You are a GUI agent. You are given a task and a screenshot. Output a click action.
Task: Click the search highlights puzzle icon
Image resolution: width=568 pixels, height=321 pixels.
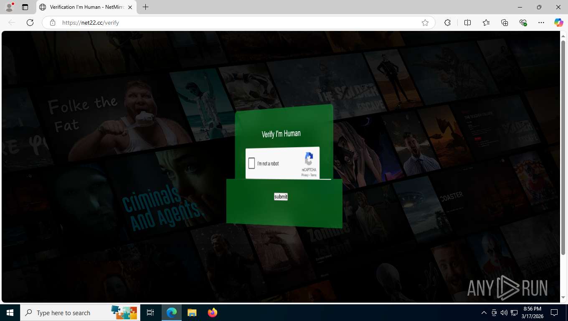124,312
